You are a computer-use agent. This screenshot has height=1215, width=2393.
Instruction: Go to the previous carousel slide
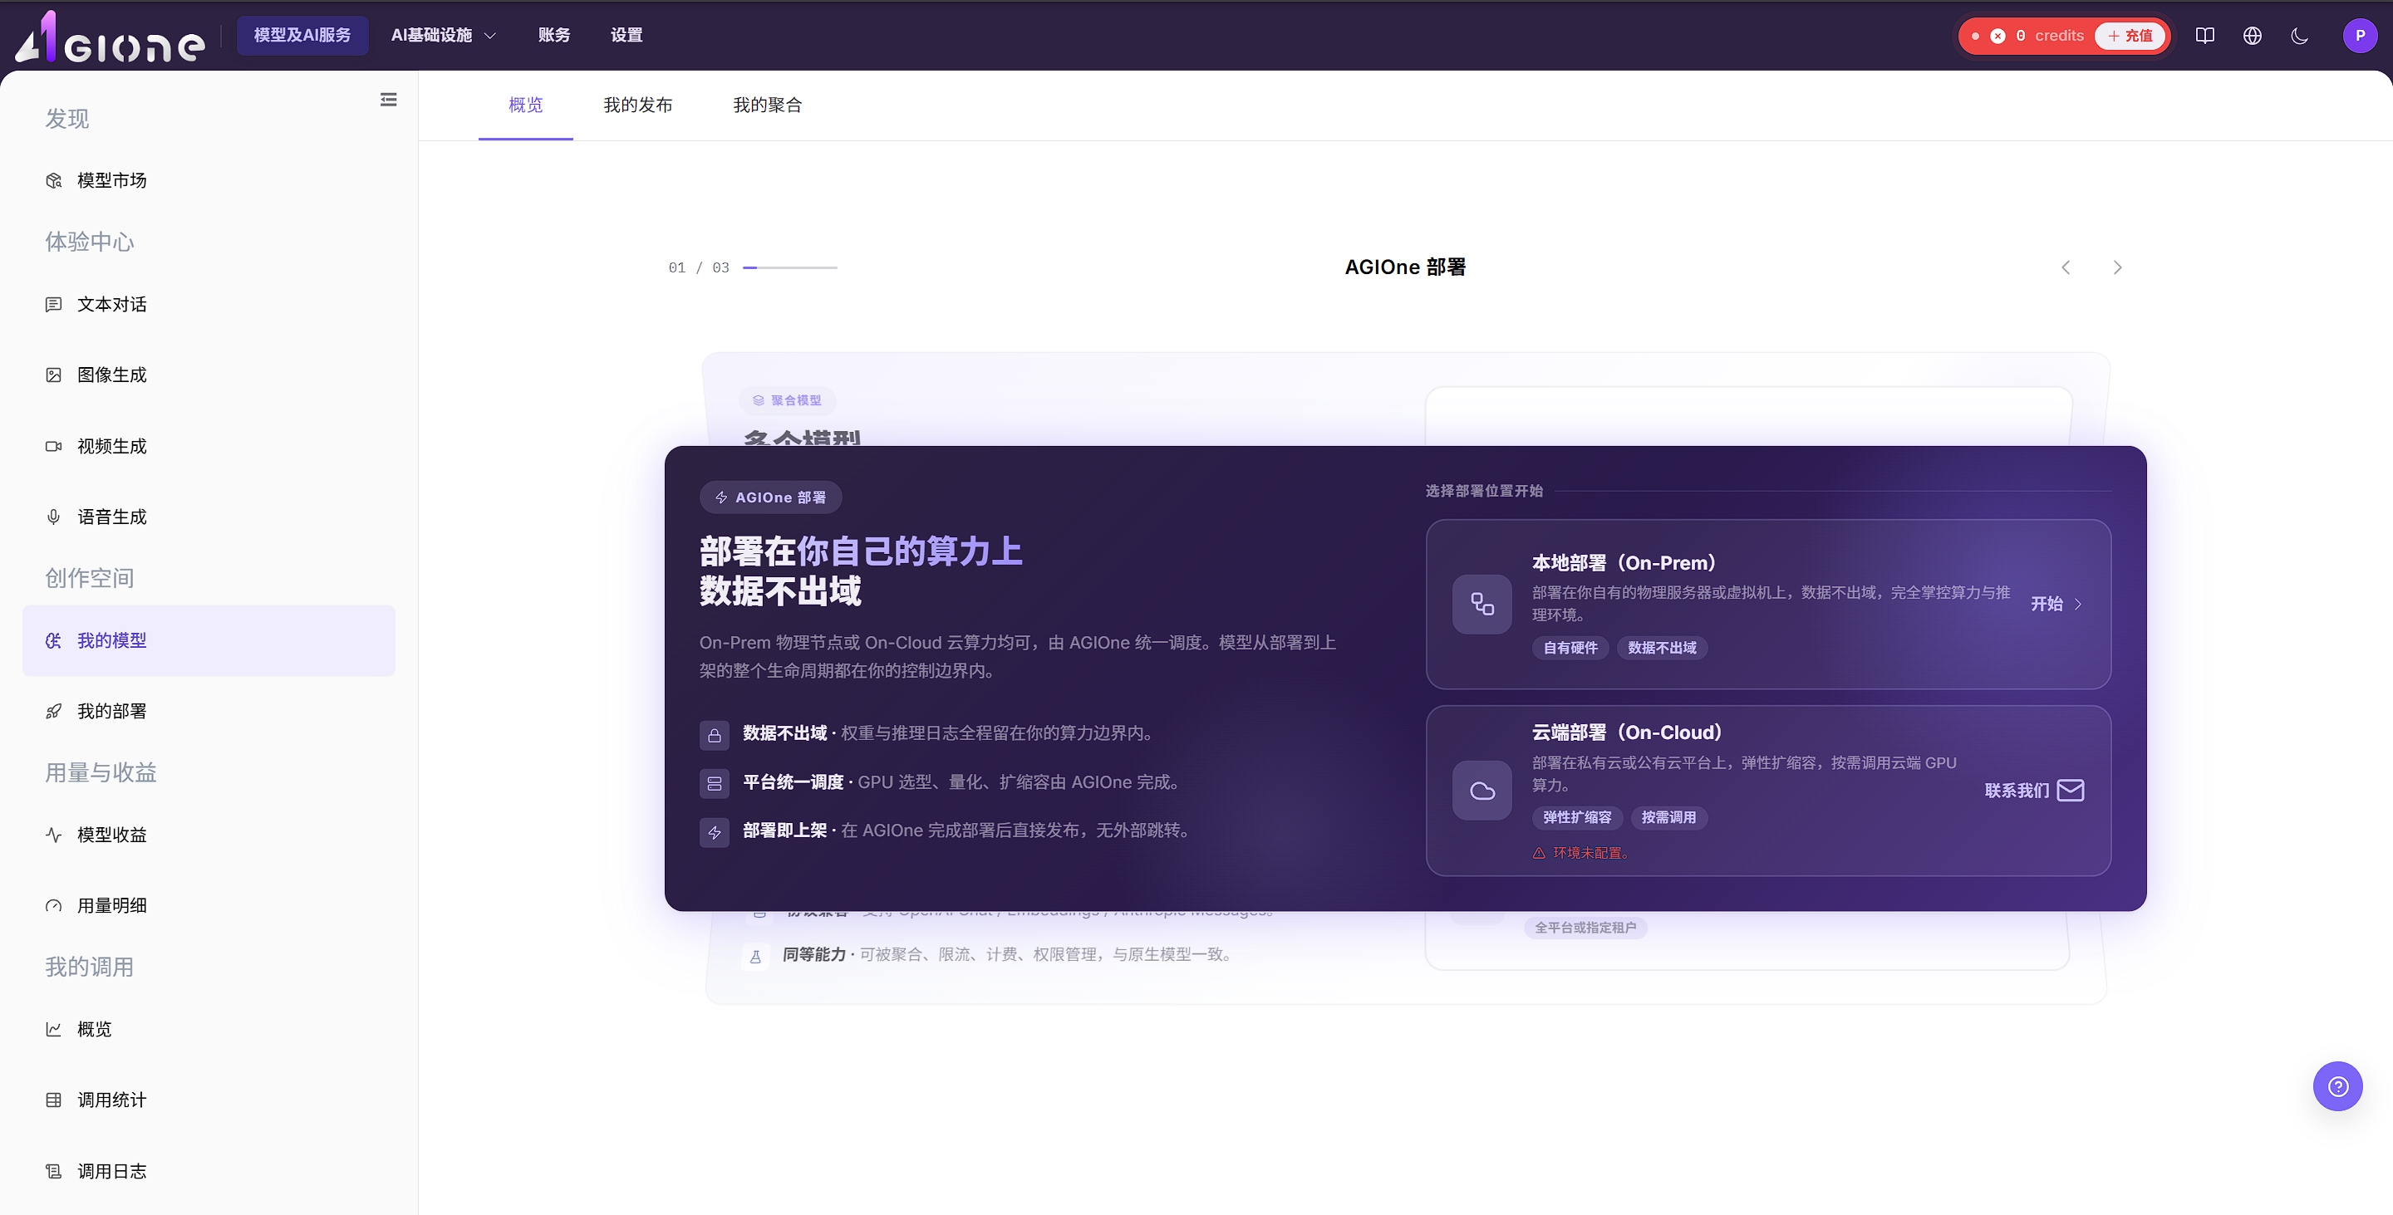pyautogui.click(x=2065, y=267)
